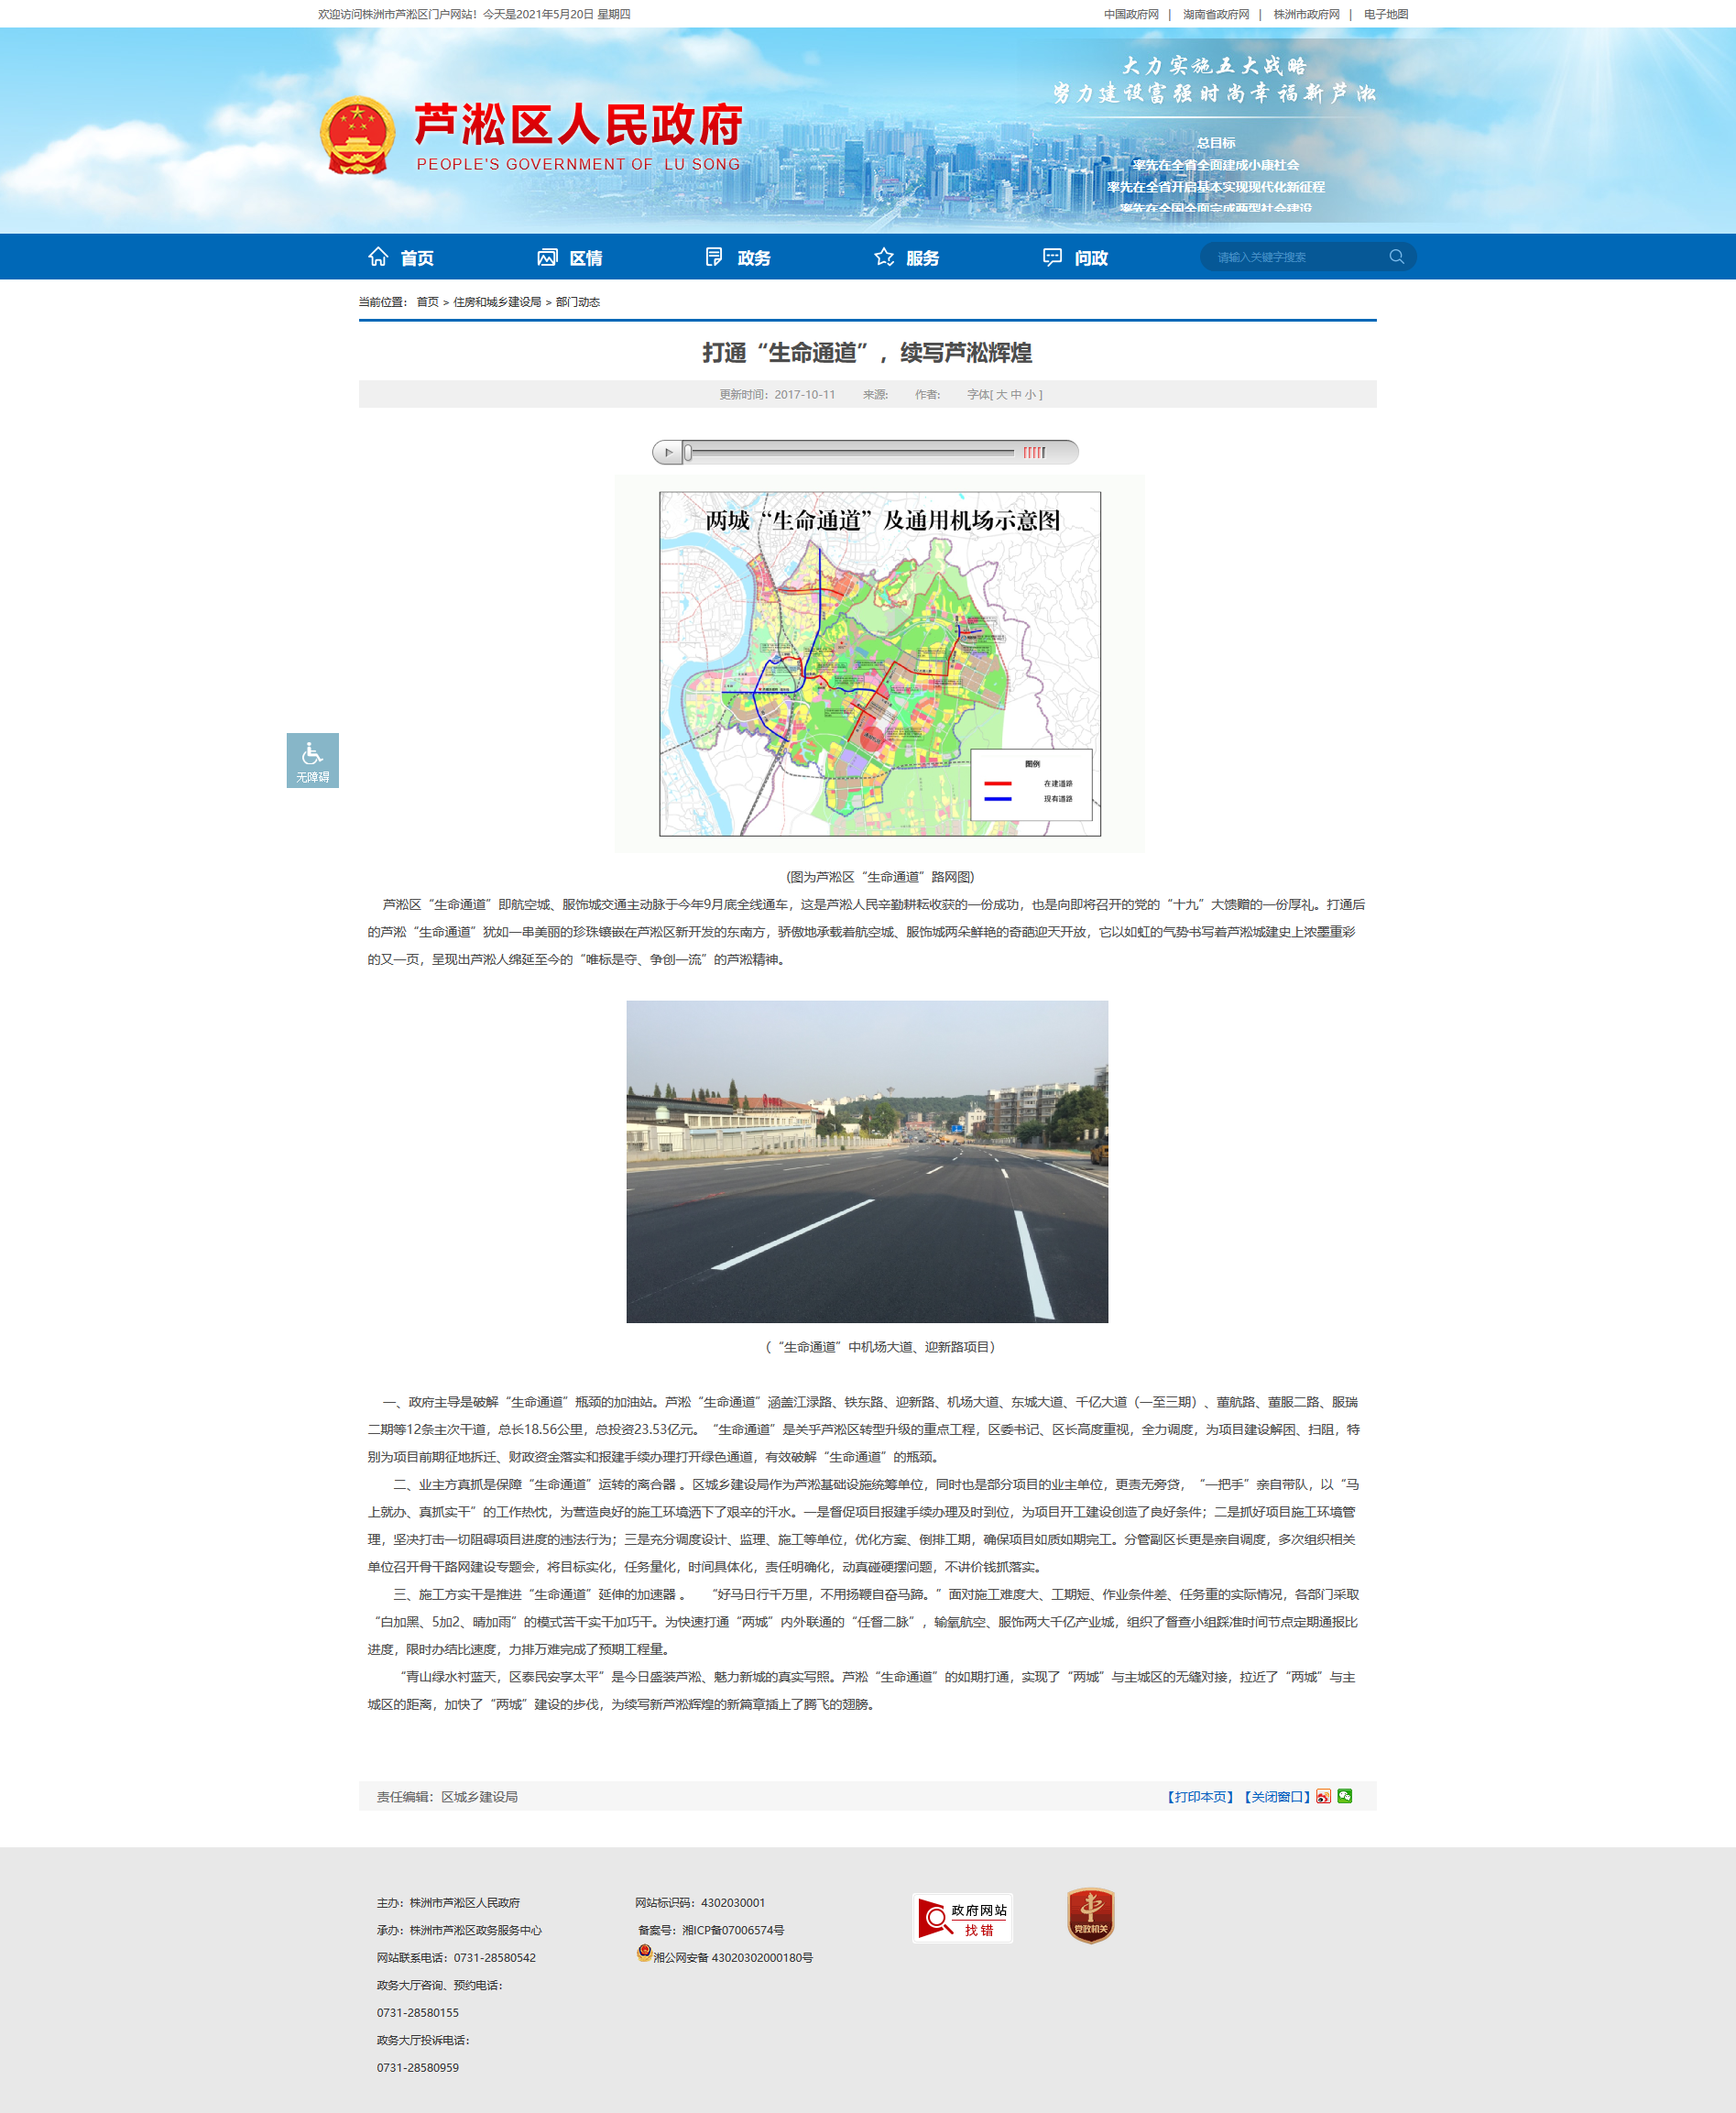This screenshot has width=1736, height=2113.
Task: Play the article audio
Action: [668, 452]
